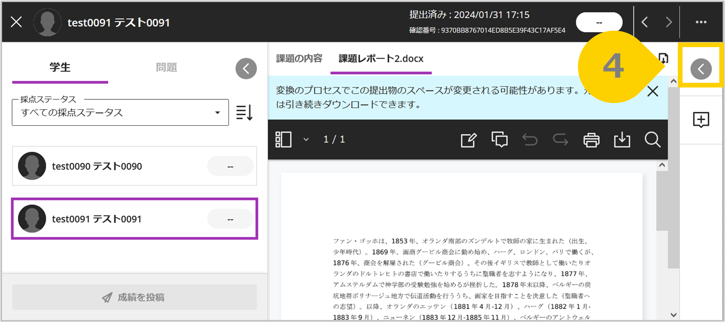Search within the document
The image size is (725, 322).
[653, 139]
